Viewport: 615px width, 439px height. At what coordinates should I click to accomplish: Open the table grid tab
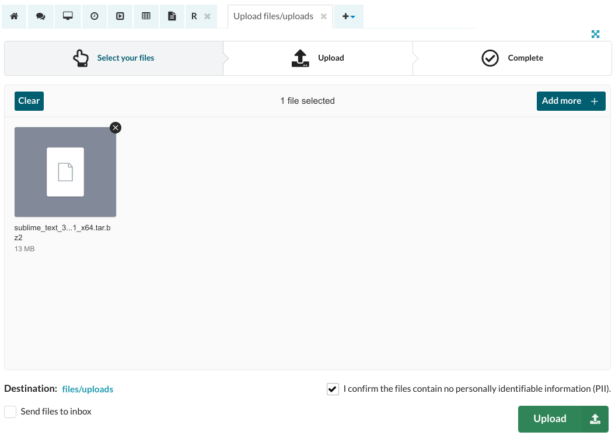146,16
